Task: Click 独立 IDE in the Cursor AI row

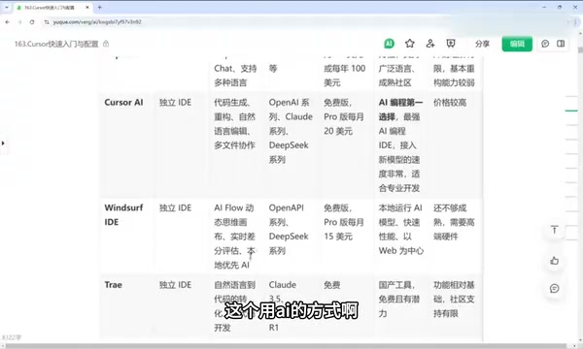Action: (175, 103)
